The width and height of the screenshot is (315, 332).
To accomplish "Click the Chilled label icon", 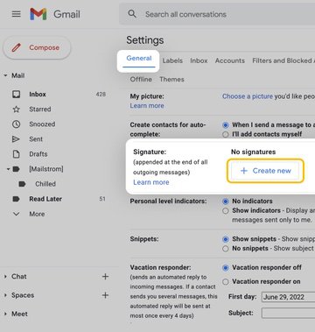I will [x=22, y=184].
